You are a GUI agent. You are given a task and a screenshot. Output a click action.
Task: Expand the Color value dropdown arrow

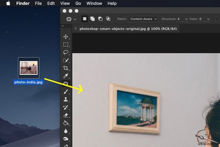coord(208,19)
